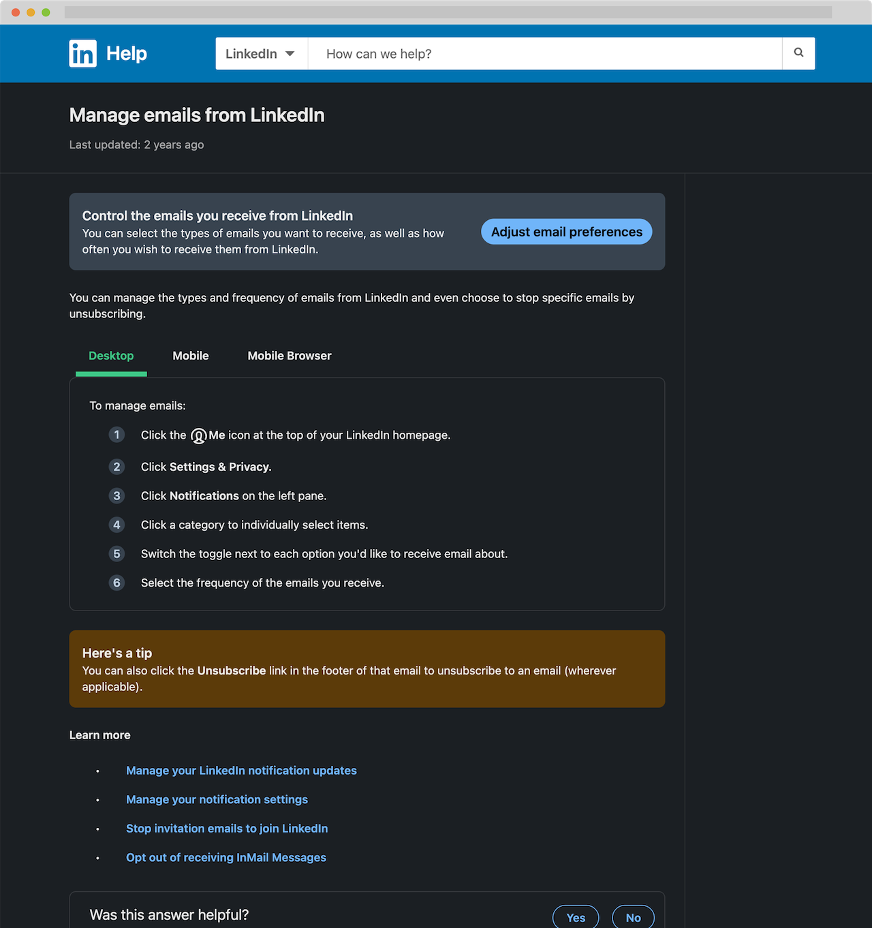The width and height of the screenshot is (872, 928).
Task: Open 'Opt out of receiving InMail Messages' link
Action: tap(225, 857)
